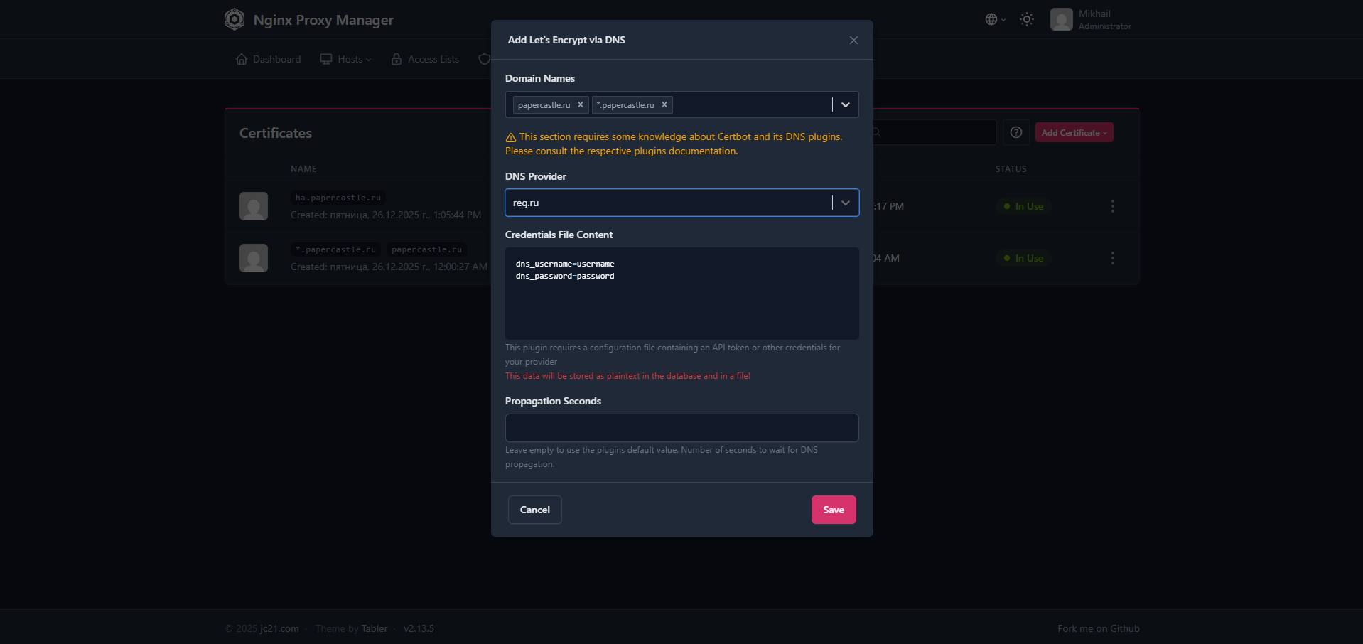Focus the Propagation Seconds input field
This screenshot has height=644, width=1363.
(x=681, y=428)
